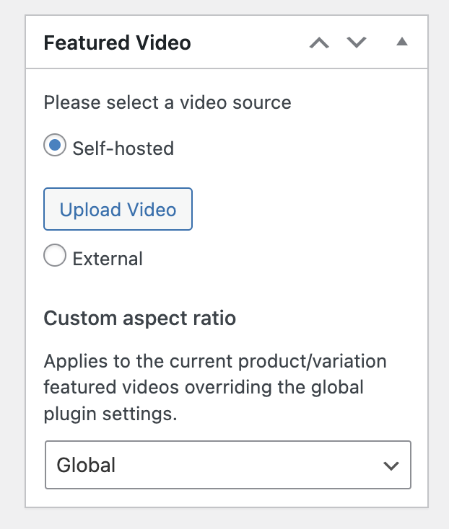Click the Self-hosted label text
The width and height of the screenshot is (449, 529).
coord(123,148)
